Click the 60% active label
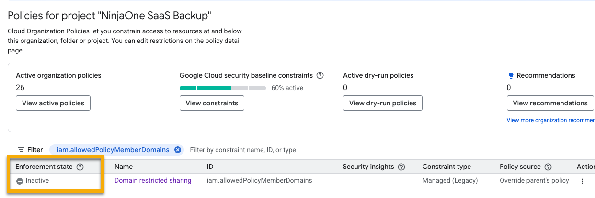The width and height of the screenshot is (595, 198). [287, 88]
